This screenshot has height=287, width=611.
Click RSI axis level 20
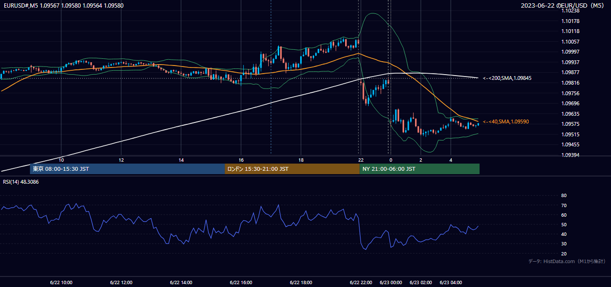564,254
